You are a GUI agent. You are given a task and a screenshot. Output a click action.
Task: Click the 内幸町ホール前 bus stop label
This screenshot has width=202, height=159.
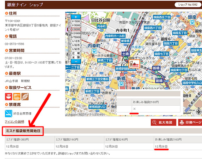click(x=115, y=36)
